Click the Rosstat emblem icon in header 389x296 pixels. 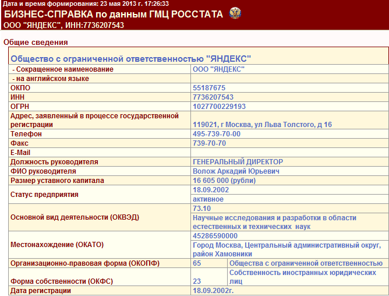coord(235,13)
